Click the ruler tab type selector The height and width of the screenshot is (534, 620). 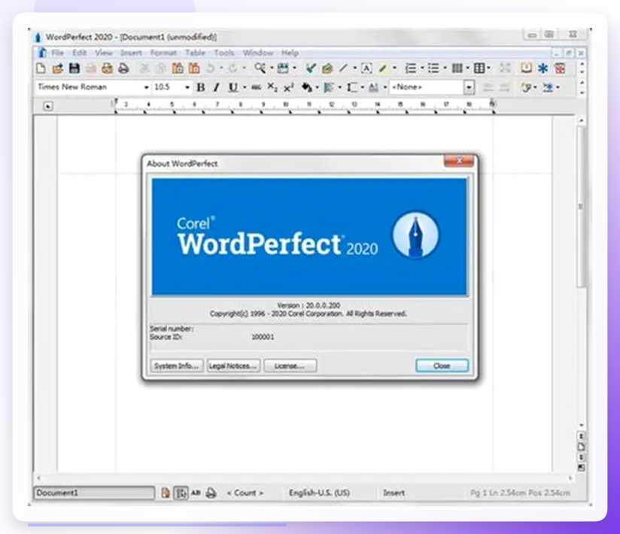[48, 106]
